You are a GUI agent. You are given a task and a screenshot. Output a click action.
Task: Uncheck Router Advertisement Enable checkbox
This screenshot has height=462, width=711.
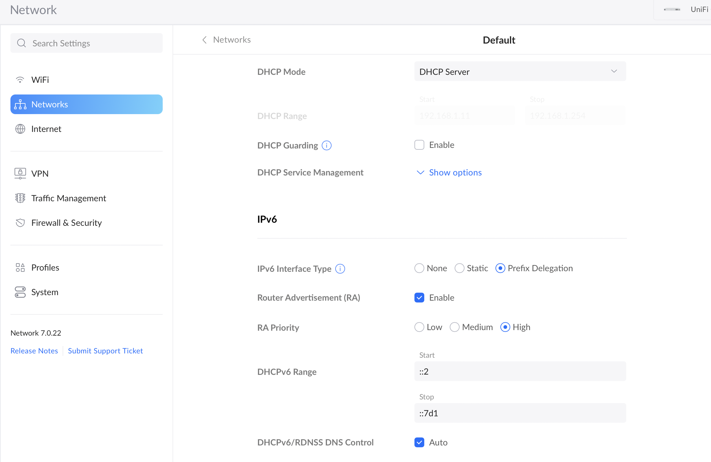pyautogui.click(x=419, y=298)
